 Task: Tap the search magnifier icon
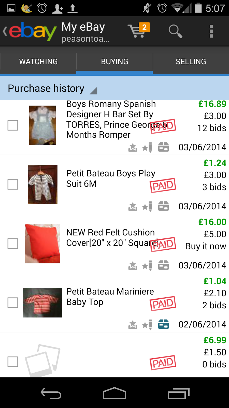(x=175, y=31)
